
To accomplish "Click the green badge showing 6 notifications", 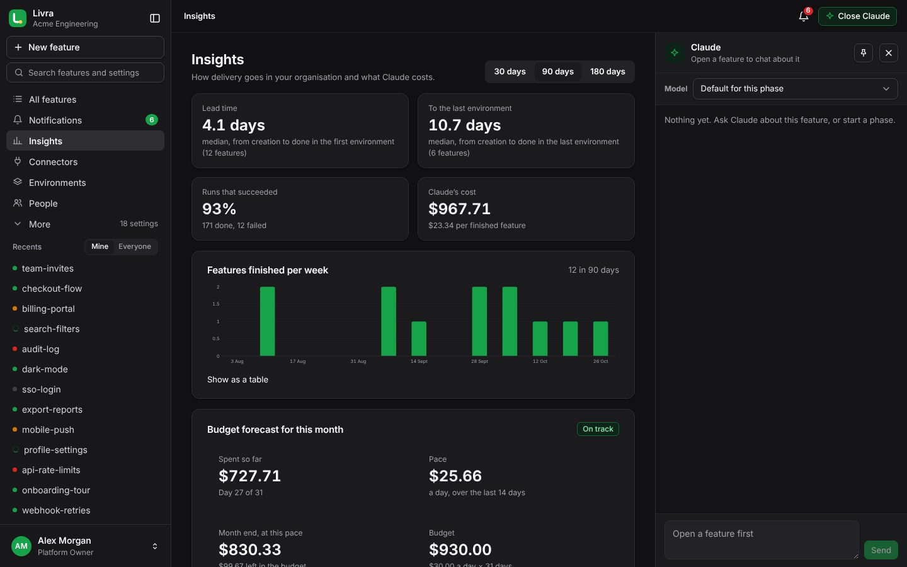I will 152,120.
